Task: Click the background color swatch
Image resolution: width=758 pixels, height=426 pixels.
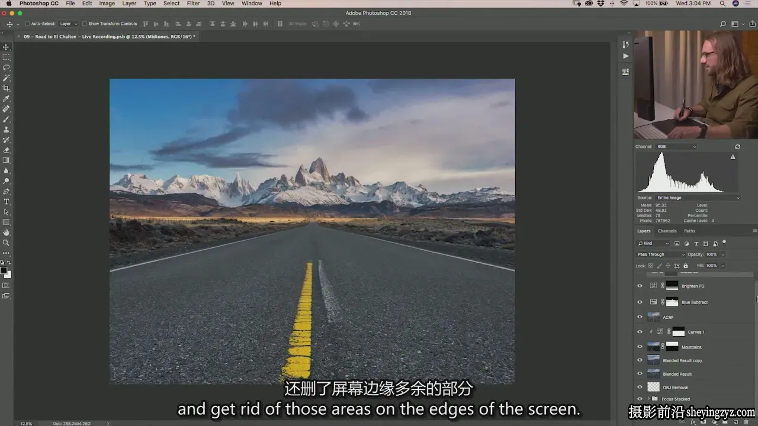Action: [x=8, y=274]
